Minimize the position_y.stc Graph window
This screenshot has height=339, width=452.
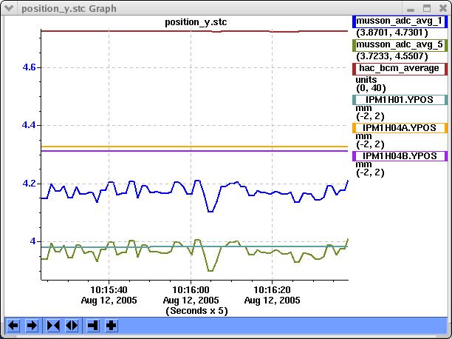pyautogui.click(x=411, y=9)
